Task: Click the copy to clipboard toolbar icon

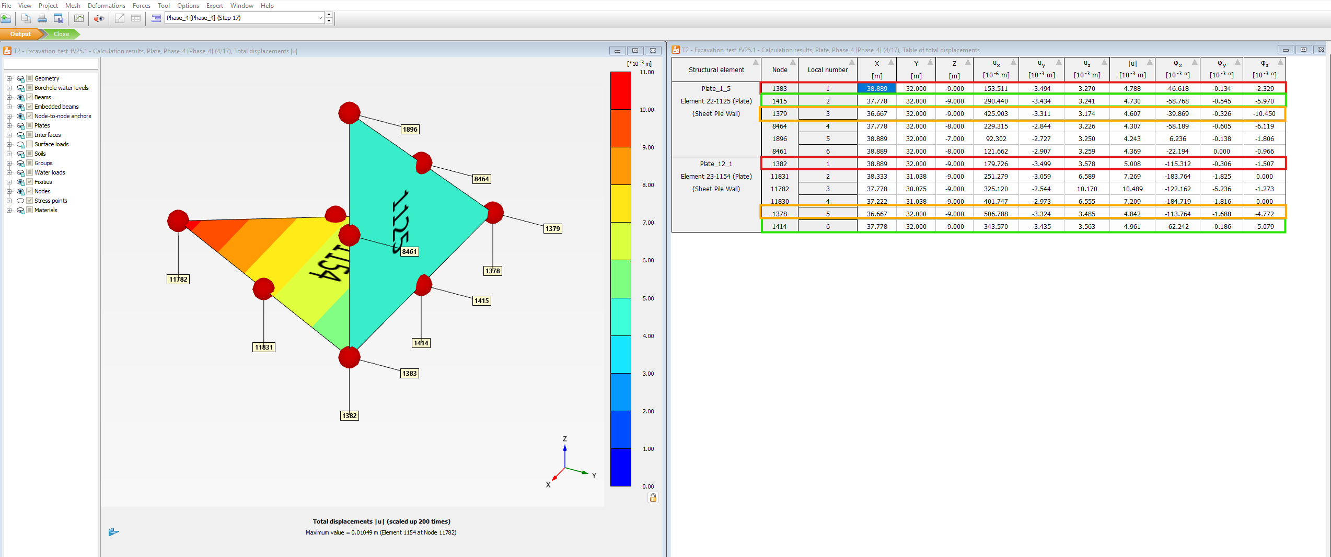Action: [26, 18]
